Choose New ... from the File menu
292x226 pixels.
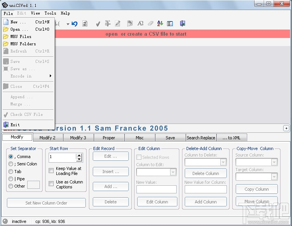(28, 22)
